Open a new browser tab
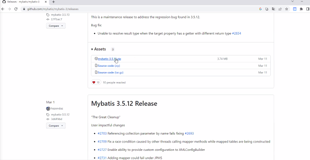 coord(53,2)
